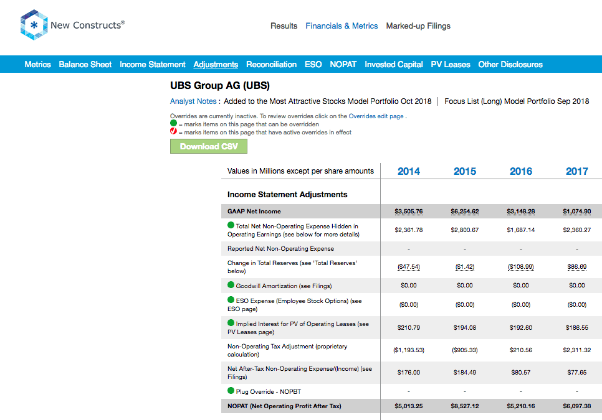Open the Results section

tap(284, 26)
